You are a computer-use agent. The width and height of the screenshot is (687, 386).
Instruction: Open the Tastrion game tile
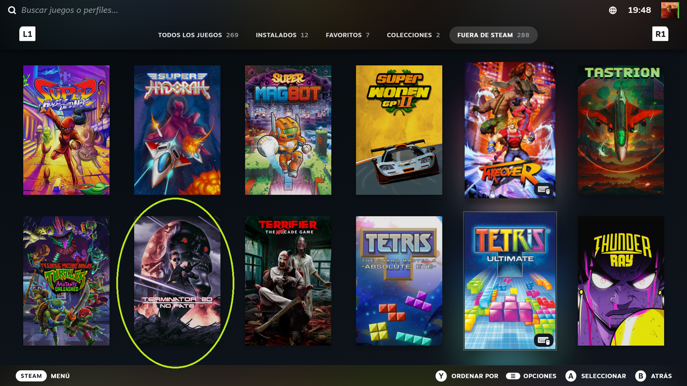tap(621, 130)
